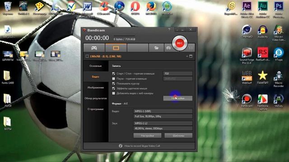Viewport: 289px width, 162px height.
Task: Launch Sound Forge Pro 11.0 shortcut
Action: click(247, 56)
